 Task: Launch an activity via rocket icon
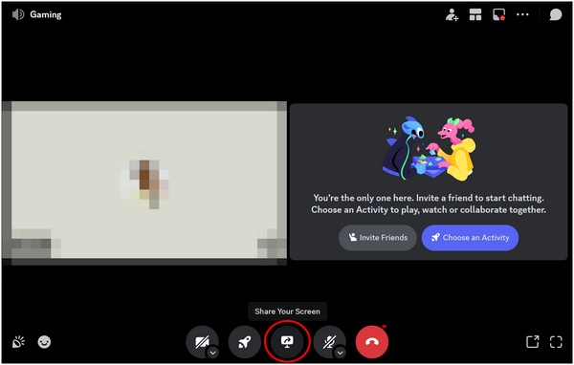click(x=245, y=342)
